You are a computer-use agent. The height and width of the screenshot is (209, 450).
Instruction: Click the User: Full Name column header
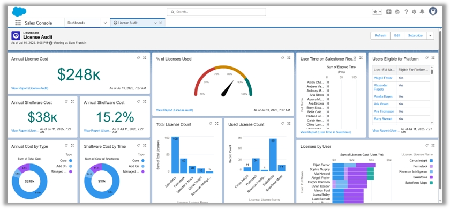[385, 70]
